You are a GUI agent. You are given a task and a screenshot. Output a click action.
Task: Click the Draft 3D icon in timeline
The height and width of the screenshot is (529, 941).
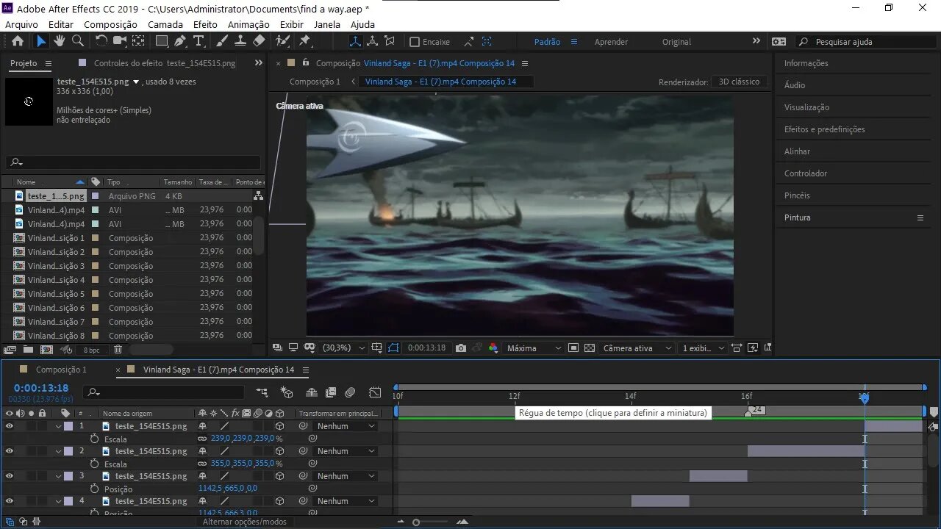coord(287,392)
